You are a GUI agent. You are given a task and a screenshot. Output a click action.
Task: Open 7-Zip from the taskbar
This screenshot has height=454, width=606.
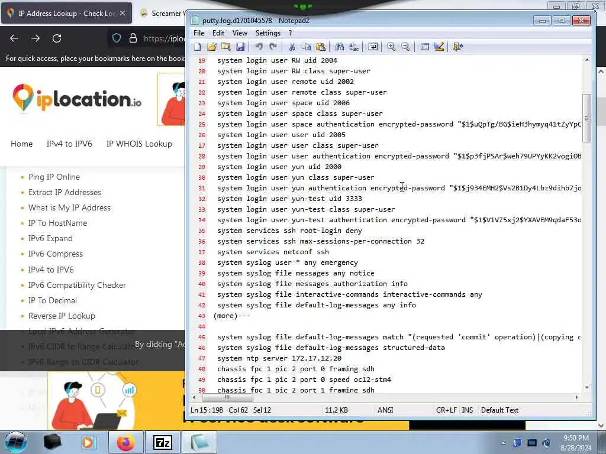[162, 442]
